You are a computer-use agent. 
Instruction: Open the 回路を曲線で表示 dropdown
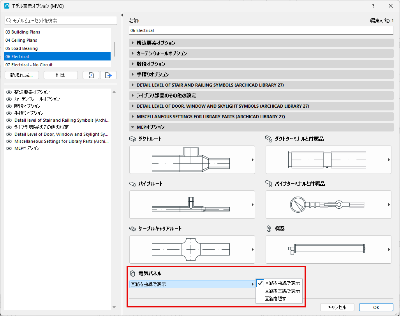[192, 284]
